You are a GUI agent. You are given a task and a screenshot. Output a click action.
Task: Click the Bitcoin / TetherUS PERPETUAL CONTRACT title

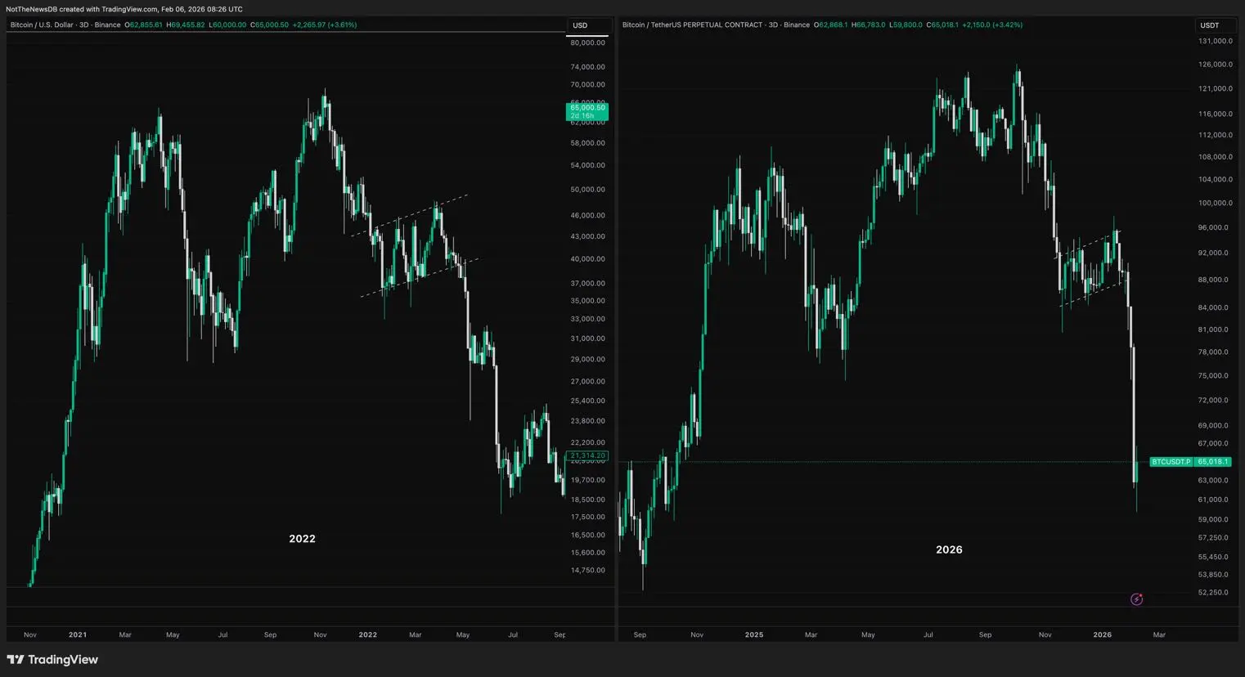point(716,25)
